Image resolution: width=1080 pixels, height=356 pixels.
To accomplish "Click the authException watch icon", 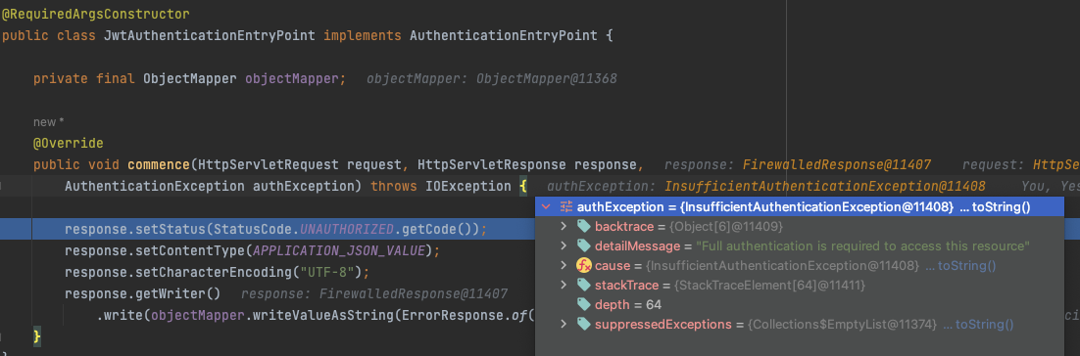I will (566, 207).
